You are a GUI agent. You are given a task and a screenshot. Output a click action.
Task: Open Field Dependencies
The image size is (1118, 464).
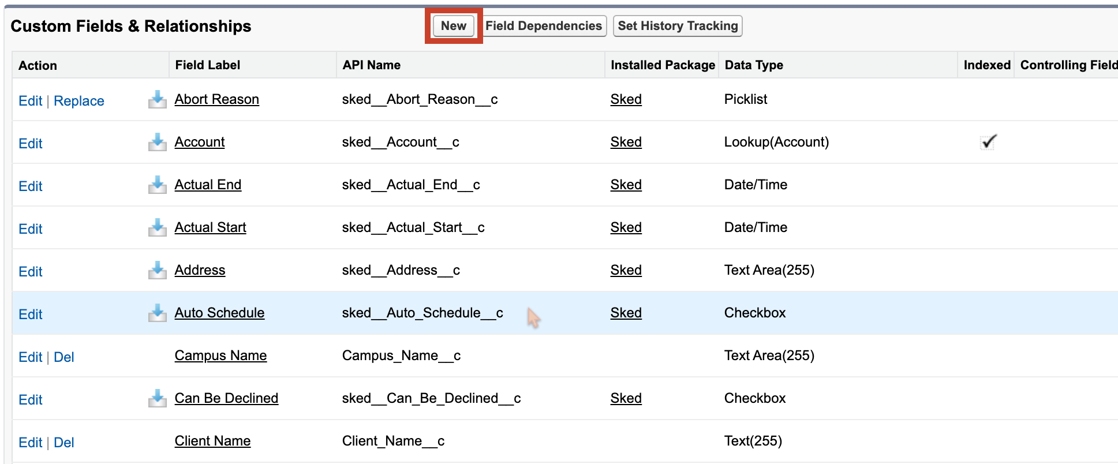[544, 25]
